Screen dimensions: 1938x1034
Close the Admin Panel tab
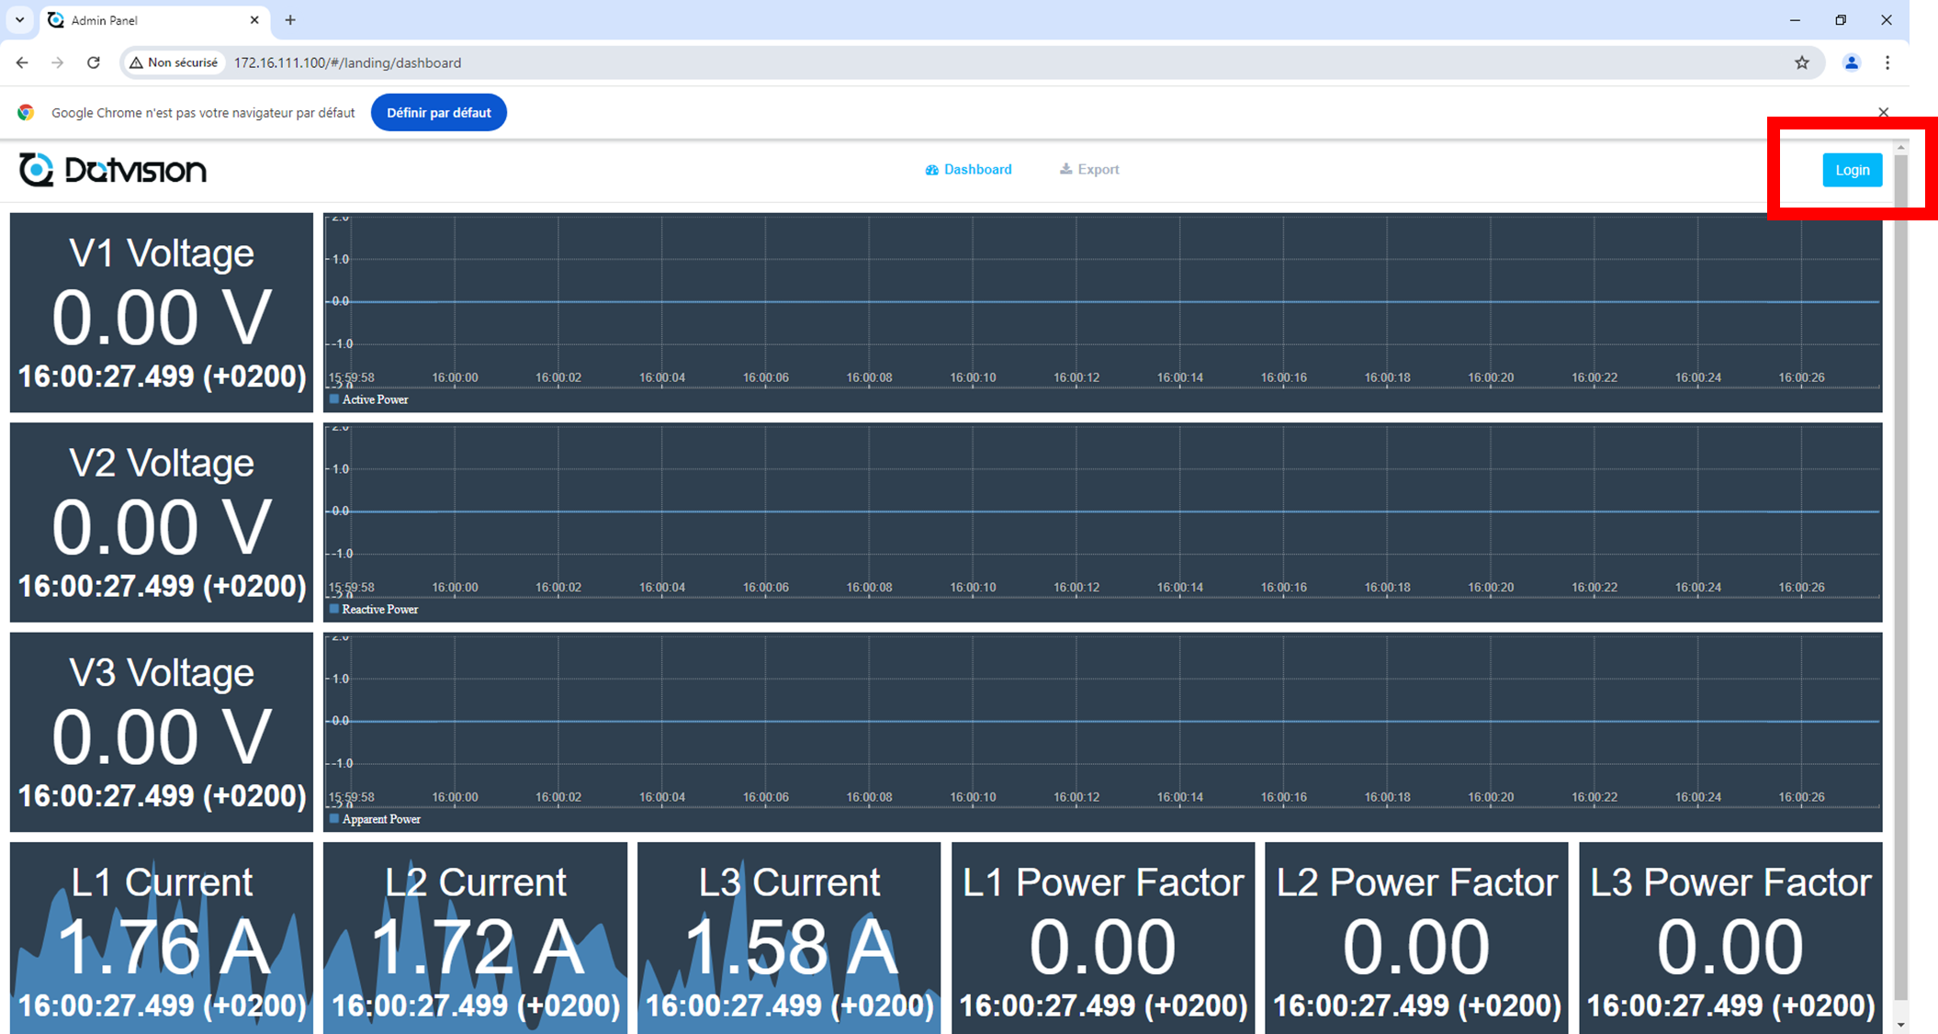[x=254, y=19]
